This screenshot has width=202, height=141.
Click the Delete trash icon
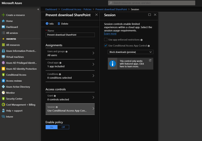59,24
